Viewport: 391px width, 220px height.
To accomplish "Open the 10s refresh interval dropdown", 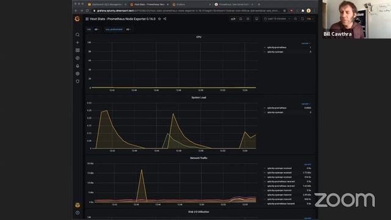I will click(x=310, y=19).
